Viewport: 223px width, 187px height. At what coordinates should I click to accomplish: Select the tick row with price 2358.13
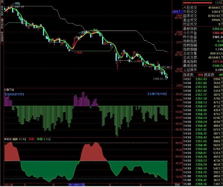point(203,103)
